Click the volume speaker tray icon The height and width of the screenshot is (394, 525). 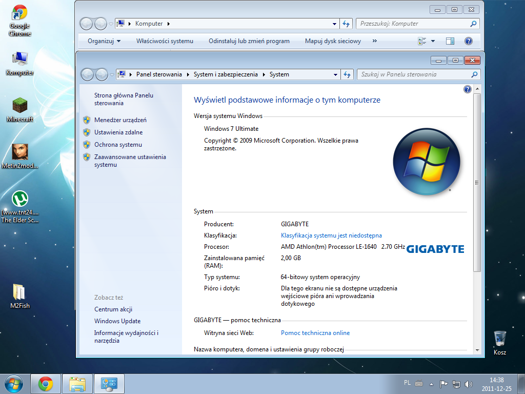pyautogui.click(x=469, y=384)
